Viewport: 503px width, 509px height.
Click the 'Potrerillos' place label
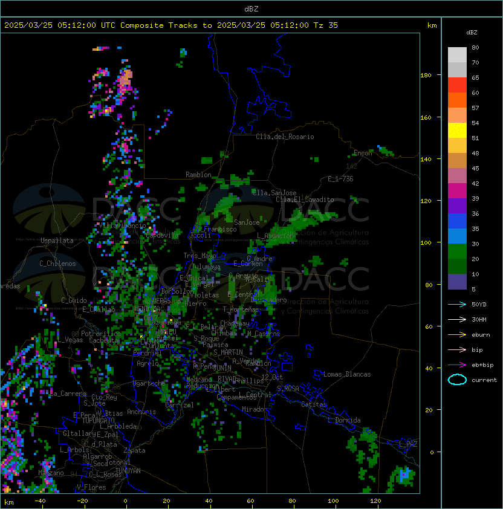click(x=101, y=333)
